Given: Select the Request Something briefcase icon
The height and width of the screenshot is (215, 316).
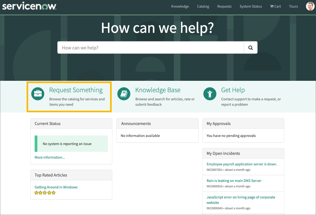Looking at the screenshot, I should point(38,94).
